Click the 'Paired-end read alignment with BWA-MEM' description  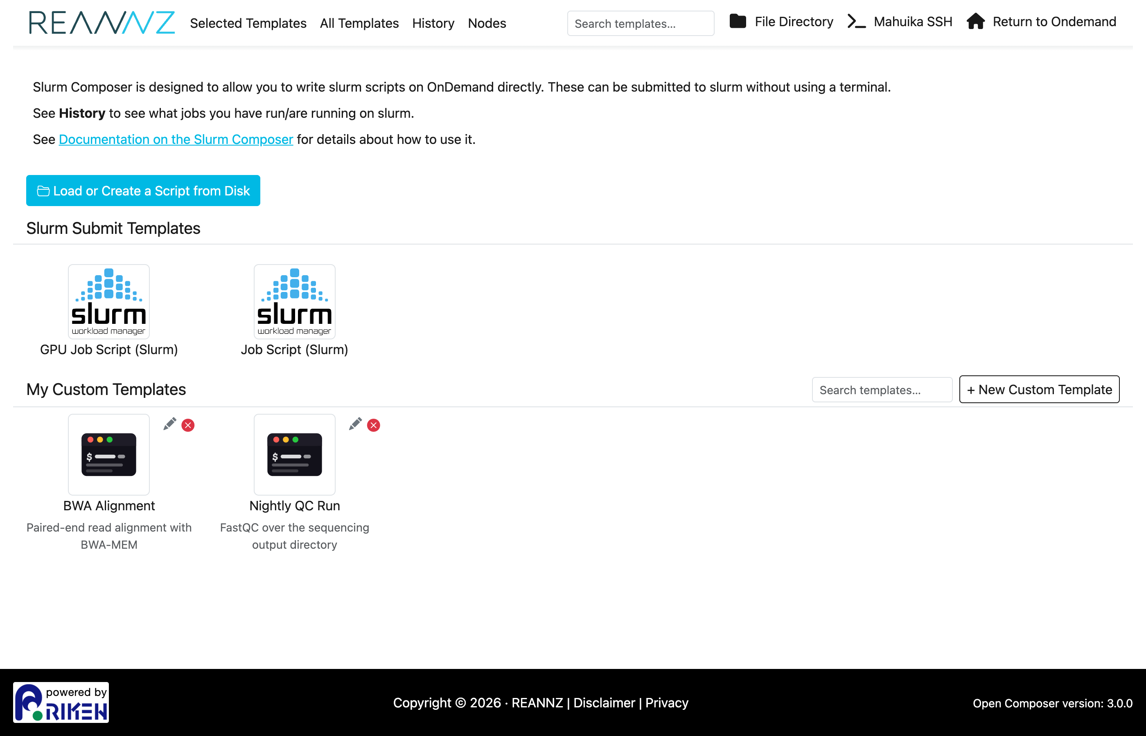coord(109,536)
